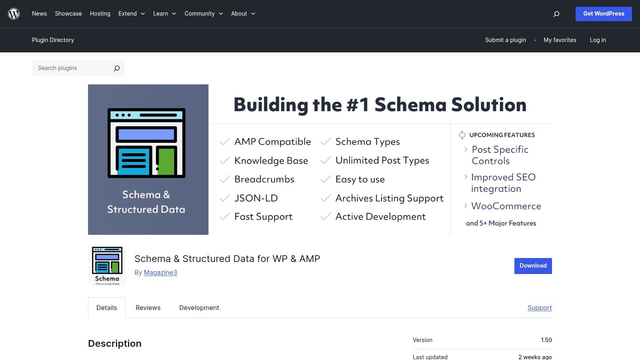
Task: Select the Post Specific Controls chevron arrow
Action: click(466, 150)
